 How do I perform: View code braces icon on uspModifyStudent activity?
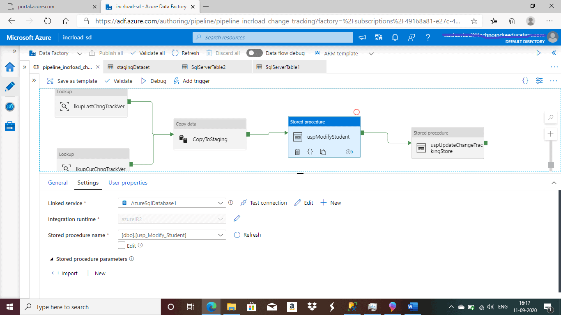[310, 152]
